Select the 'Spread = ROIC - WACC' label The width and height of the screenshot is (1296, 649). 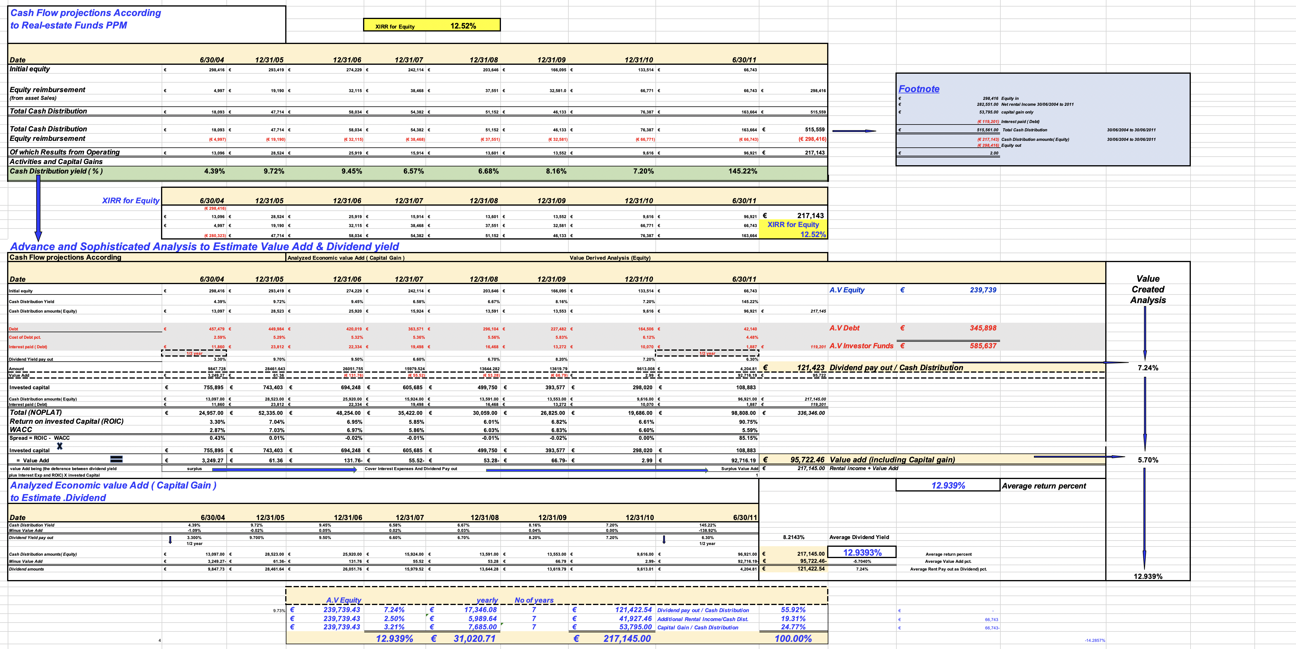pos(39,438)
